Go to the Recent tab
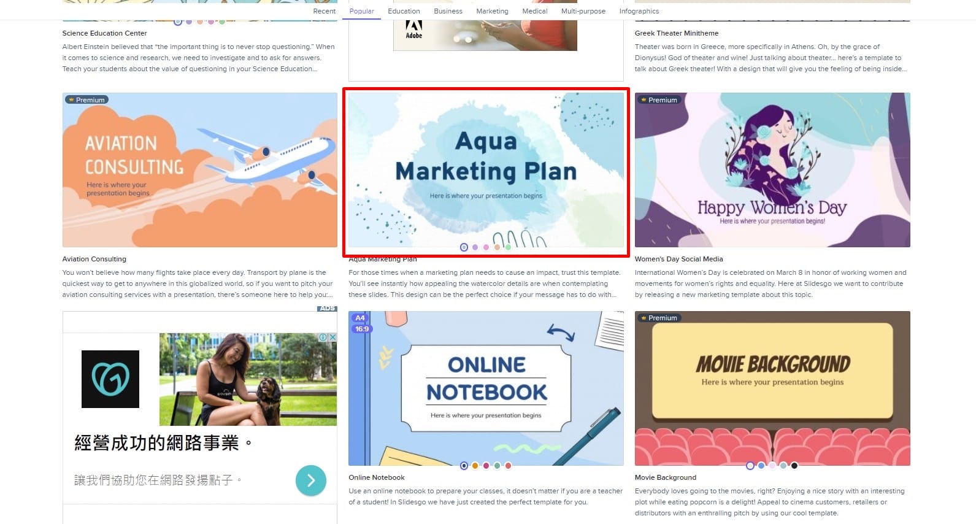 coord(324,11)
